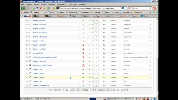This screenshot has width=178, height=100.
Task: Open the Закладки menu
Action: coord(52,4)
